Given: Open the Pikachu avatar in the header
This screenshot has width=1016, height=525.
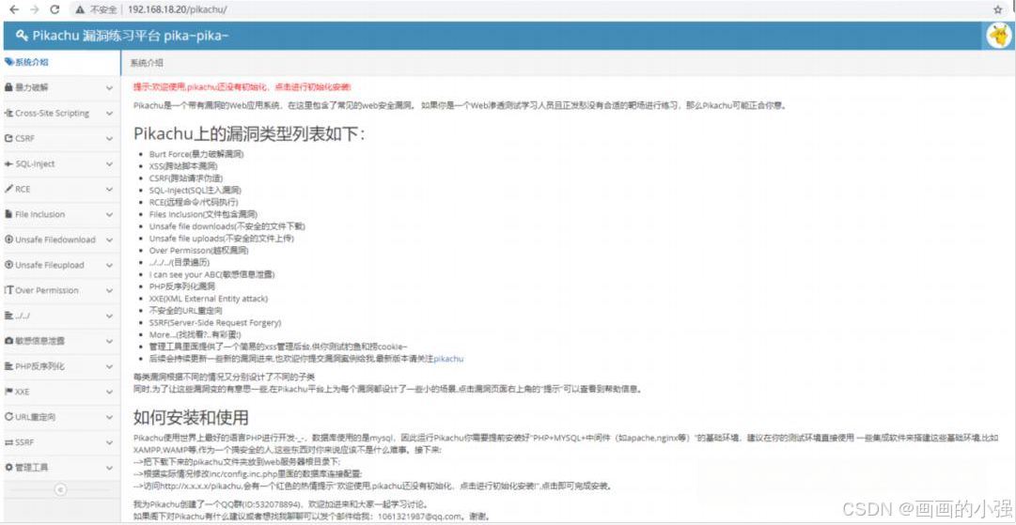Looking at the screenshot, I should (998, 36).
